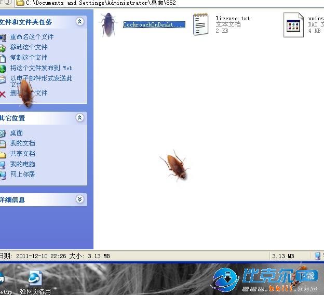This screenshot has width=324, height=295.
Task: Click the 将这个文件发布到 Web globe icon
Action: [3, 68]
